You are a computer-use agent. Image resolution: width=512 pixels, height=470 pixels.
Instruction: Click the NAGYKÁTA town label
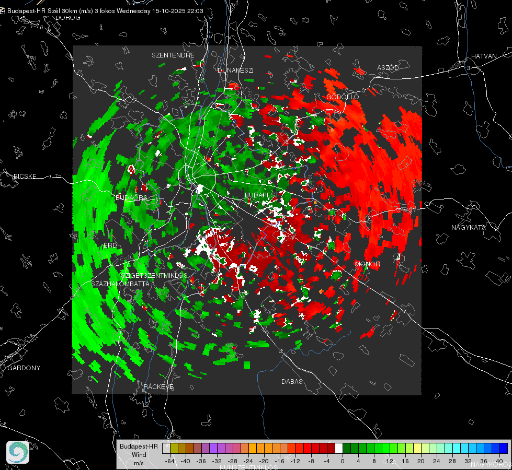[x=468, y=227]
